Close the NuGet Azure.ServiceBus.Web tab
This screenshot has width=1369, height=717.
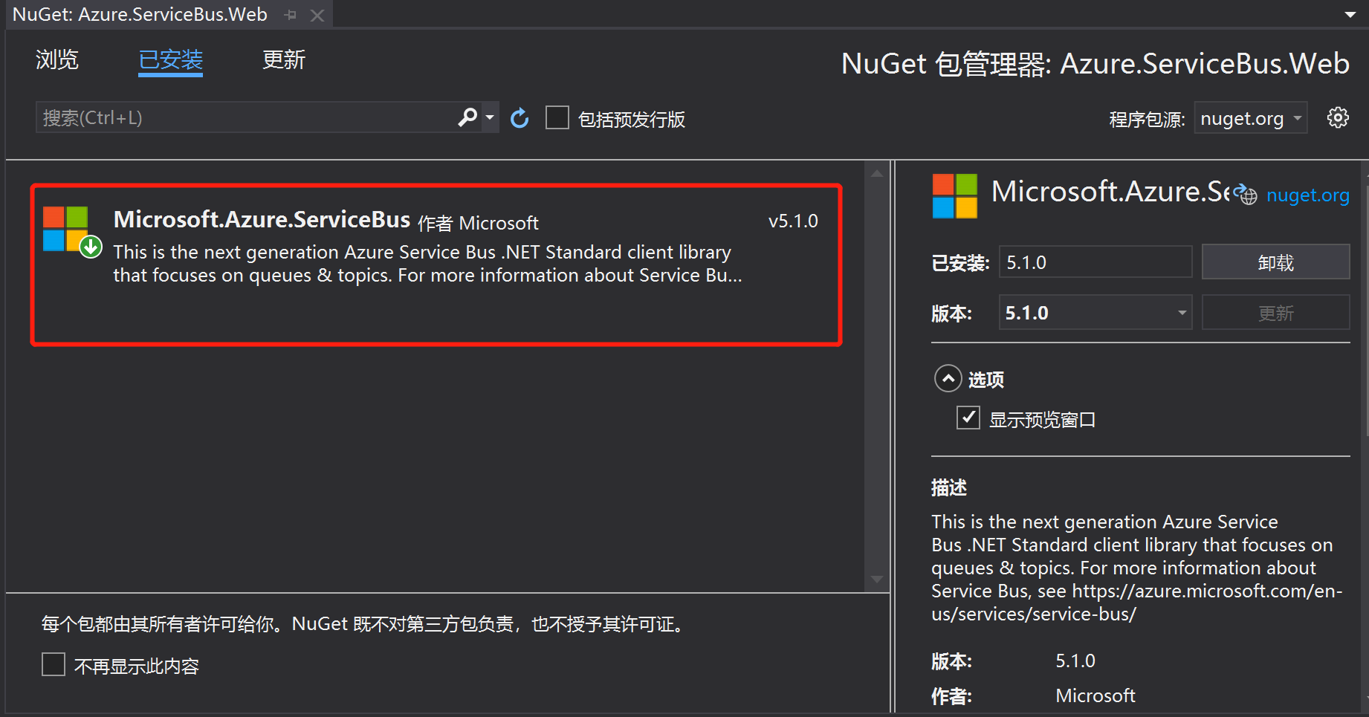[x=317, y=16]
